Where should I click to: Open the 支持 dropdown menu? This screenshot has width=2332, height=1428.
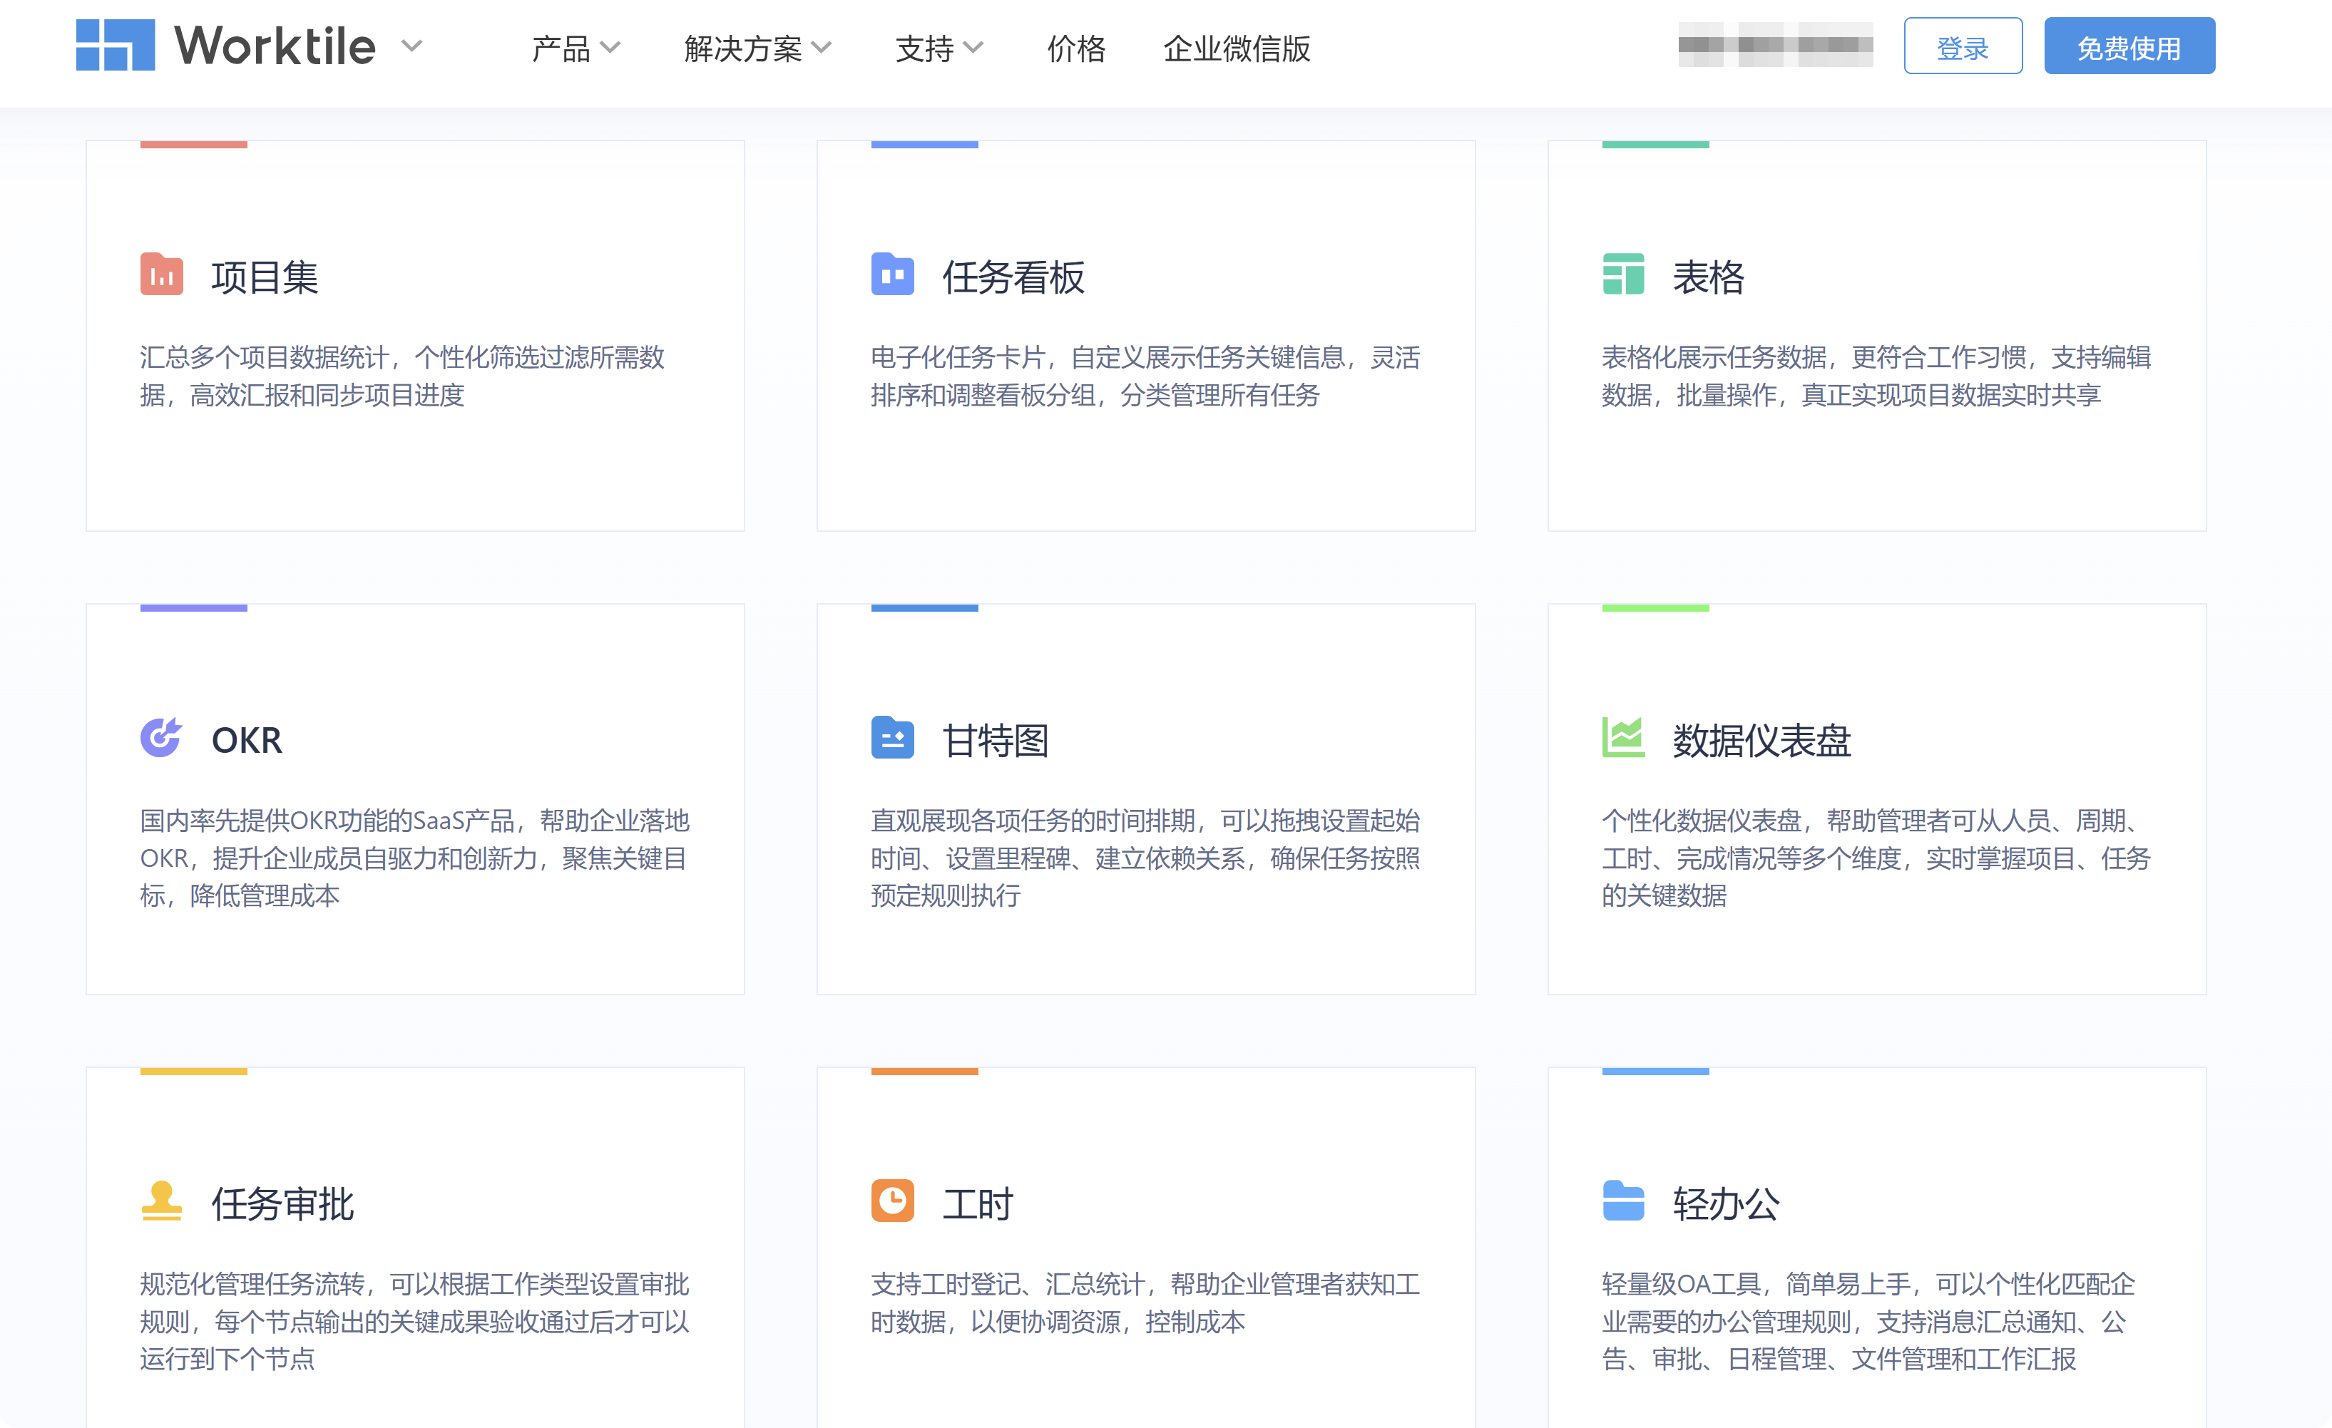tap(938, 48)
